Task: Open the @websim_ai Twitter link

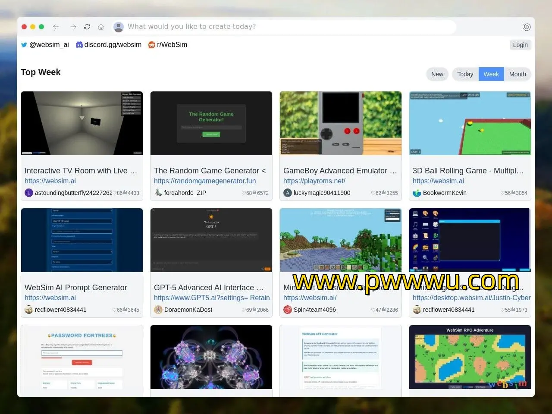Action: coord(45,45)
